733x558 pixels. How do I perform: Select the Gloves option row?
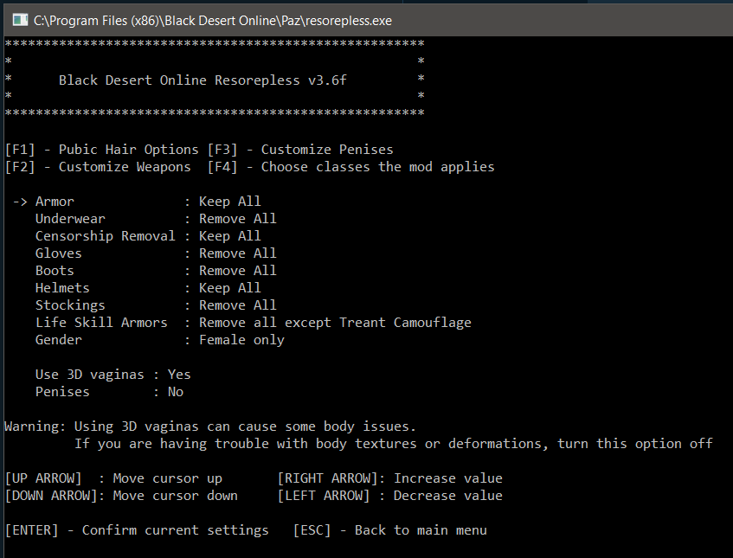[x=59, y=253]
